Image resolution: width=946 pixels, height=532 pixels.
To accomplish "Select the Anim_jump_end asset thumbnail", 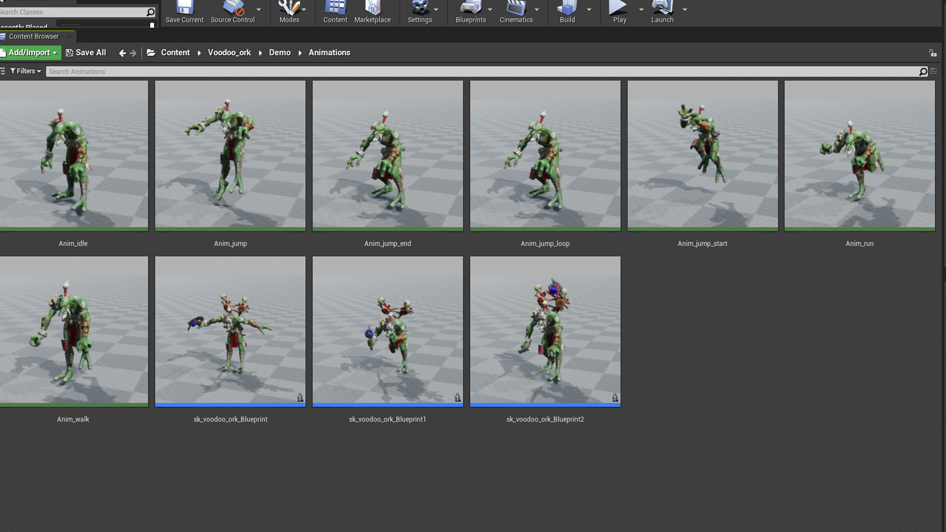I will 388,156.
